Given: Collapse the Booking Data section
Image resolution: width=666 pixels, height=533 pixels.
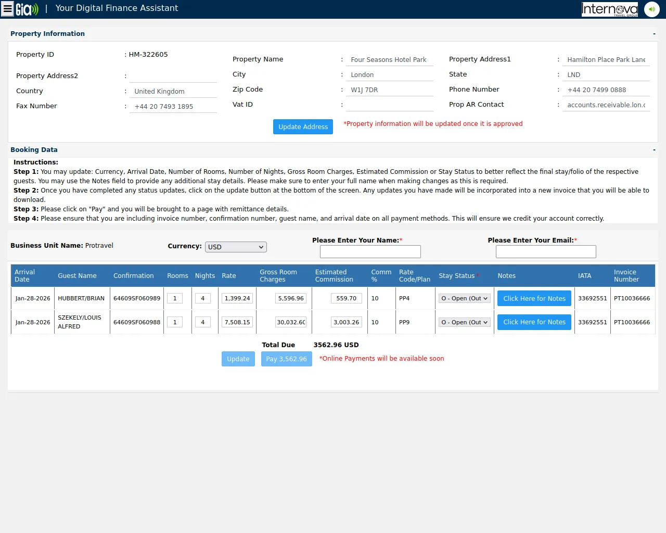Looking at the screenshot, I should (x=654, y=150).
